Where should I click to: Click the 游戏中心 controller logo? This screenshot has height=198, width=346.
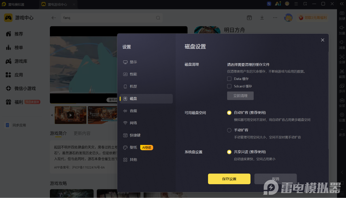pos(8,18)
